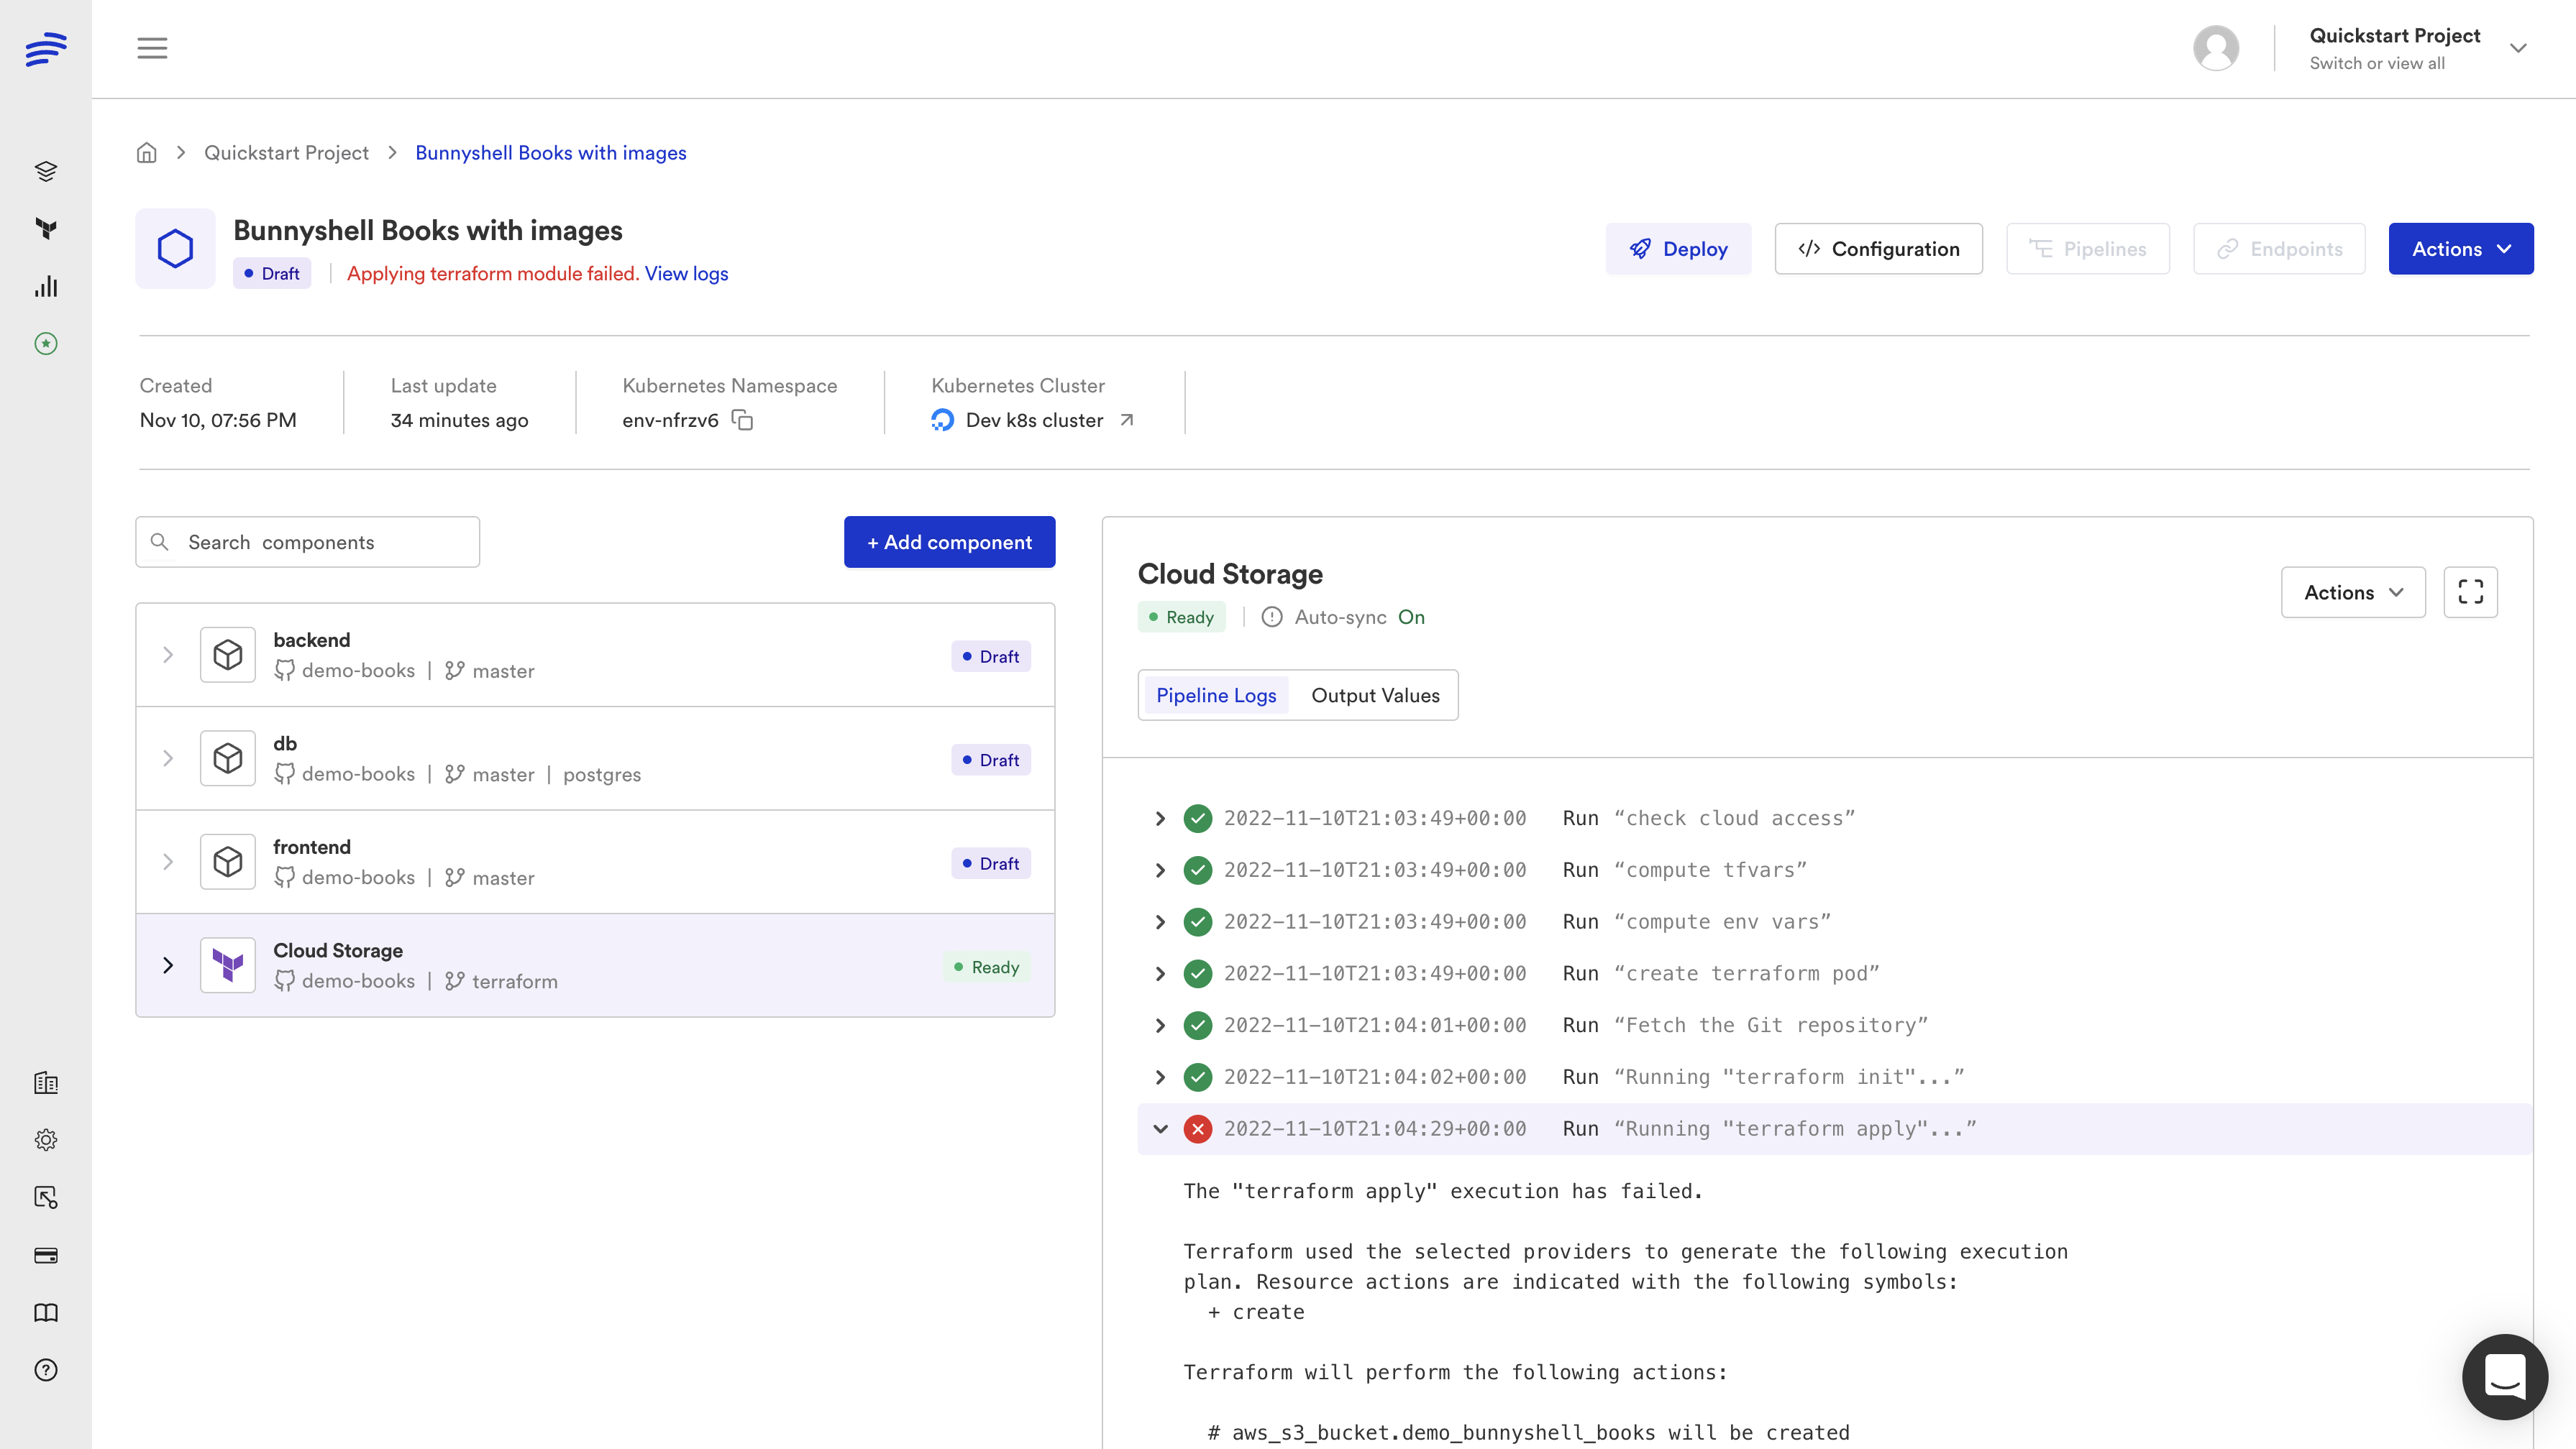Expand the backend component row
The height and width of the screenshot is (1449, 2576).
168,655
